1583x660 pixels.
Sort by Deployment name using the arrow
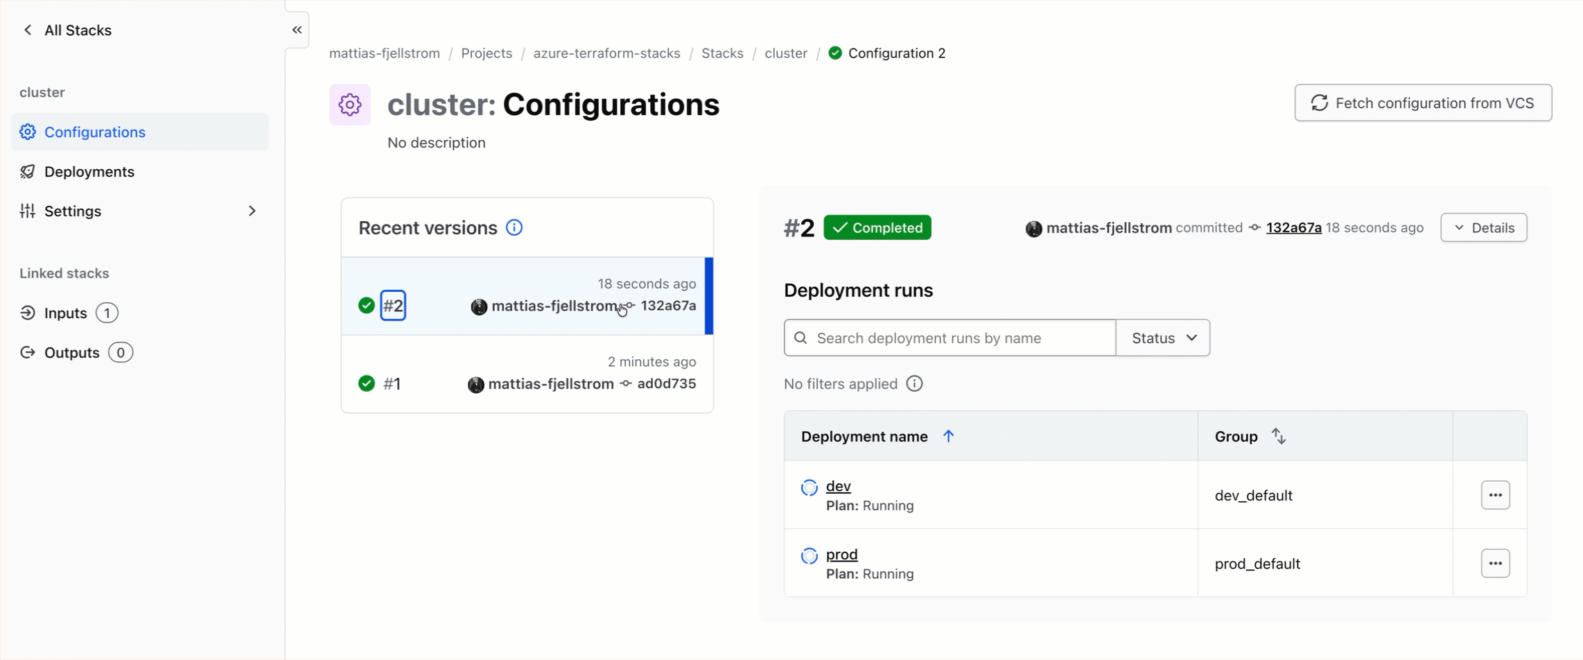[949, 436]
